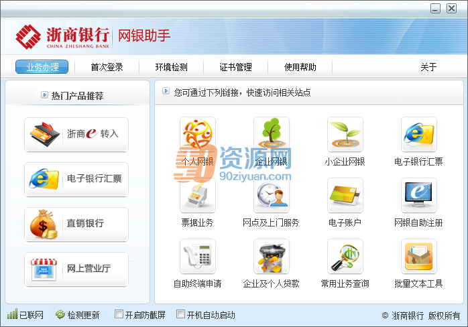Go to the 证书管理 tab

click(236, 67)
